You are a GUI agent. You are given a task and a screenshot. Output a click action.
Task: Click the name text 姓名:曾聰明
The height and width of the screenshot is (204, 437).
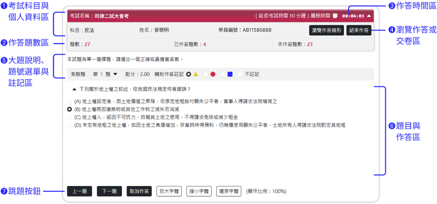(154, 30)
